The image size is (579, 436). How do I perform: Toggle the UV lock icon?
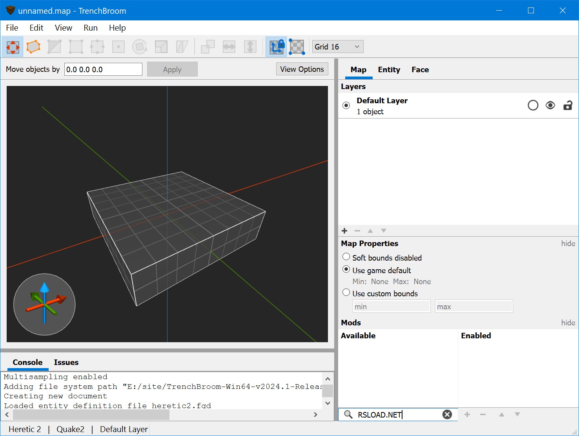point(276,47)
